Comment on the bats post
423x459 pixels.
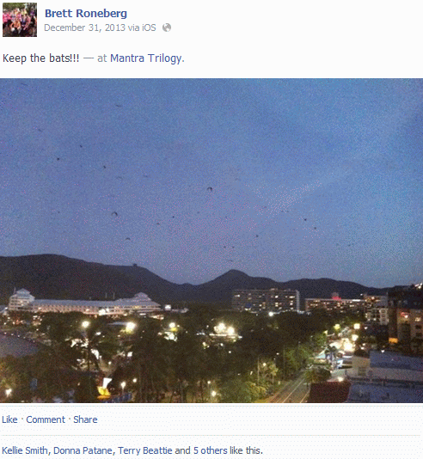(46, 419)
